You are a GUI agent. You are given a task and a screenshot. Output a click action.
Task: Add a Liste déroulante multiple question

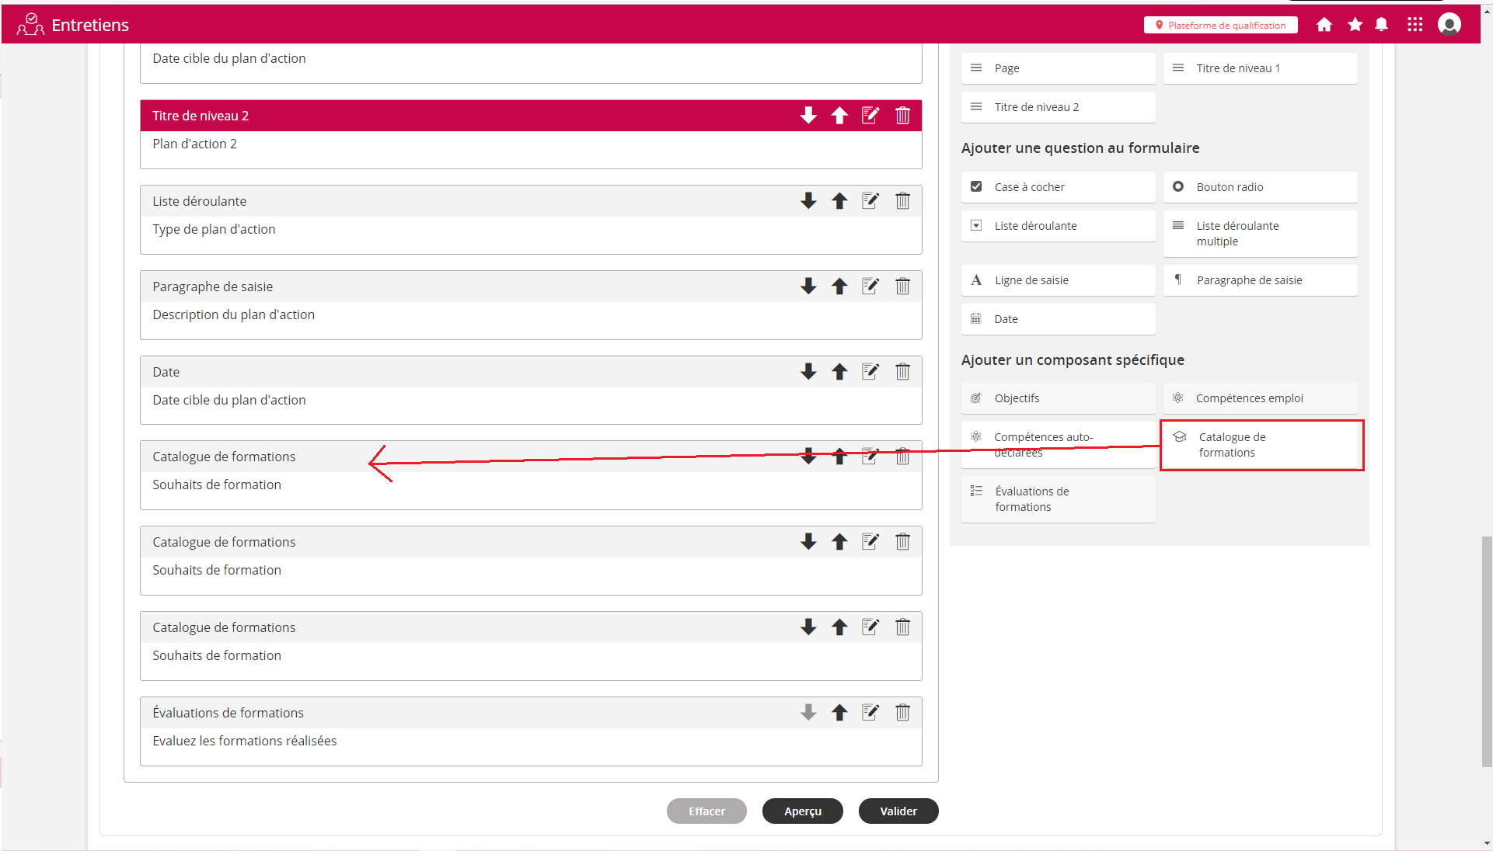pyautogui.click(x=1260, y=234)
